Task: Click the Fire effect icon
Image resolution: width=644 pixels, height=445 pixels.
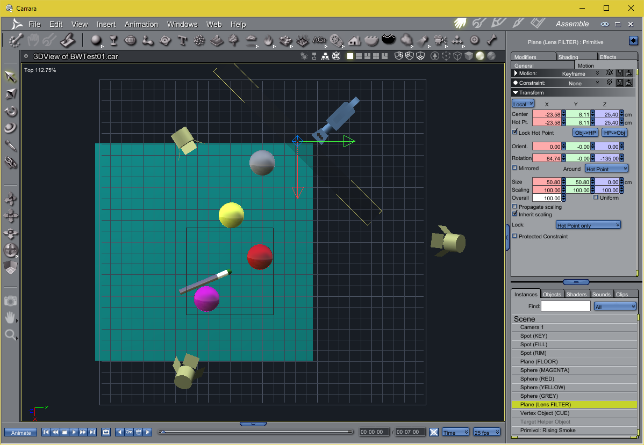Action: click(x=269, y=40)
